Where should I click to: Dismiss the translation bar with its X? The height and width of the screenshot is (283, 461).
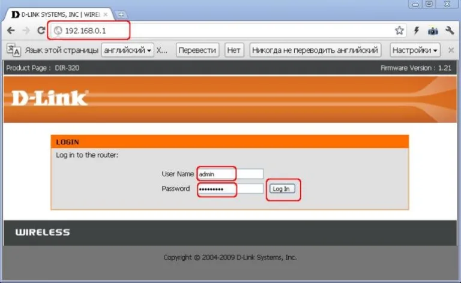pos(451,50)
